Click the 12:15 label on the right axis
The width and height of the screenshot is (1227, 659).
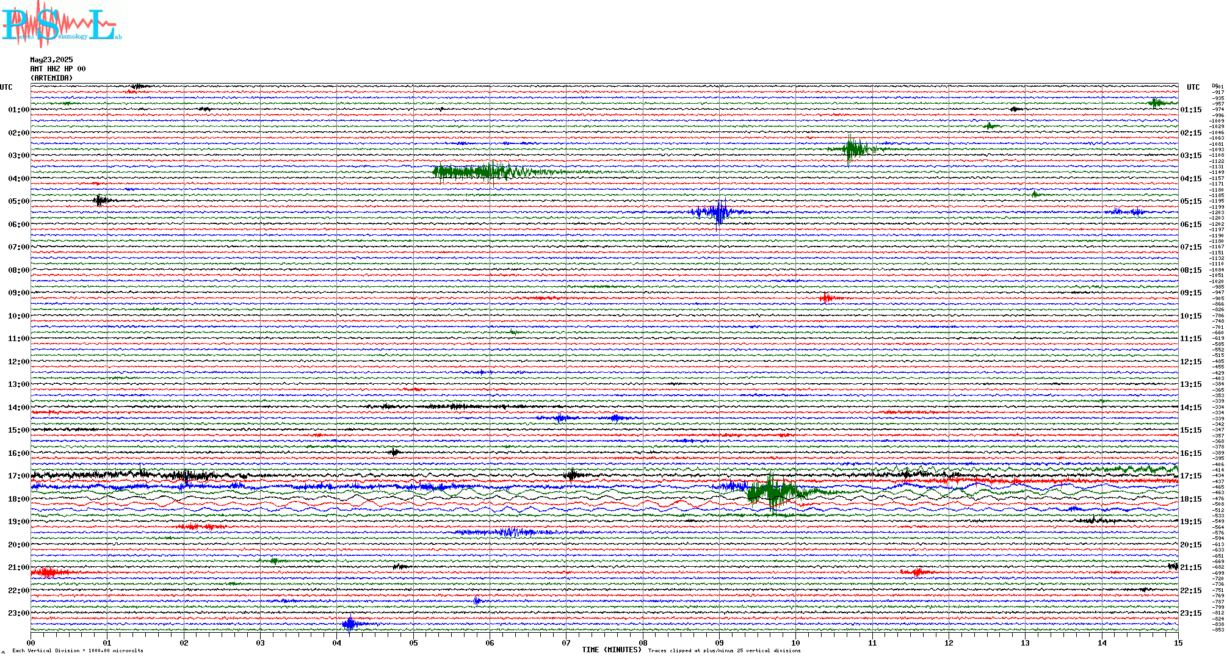[1191, 362]
